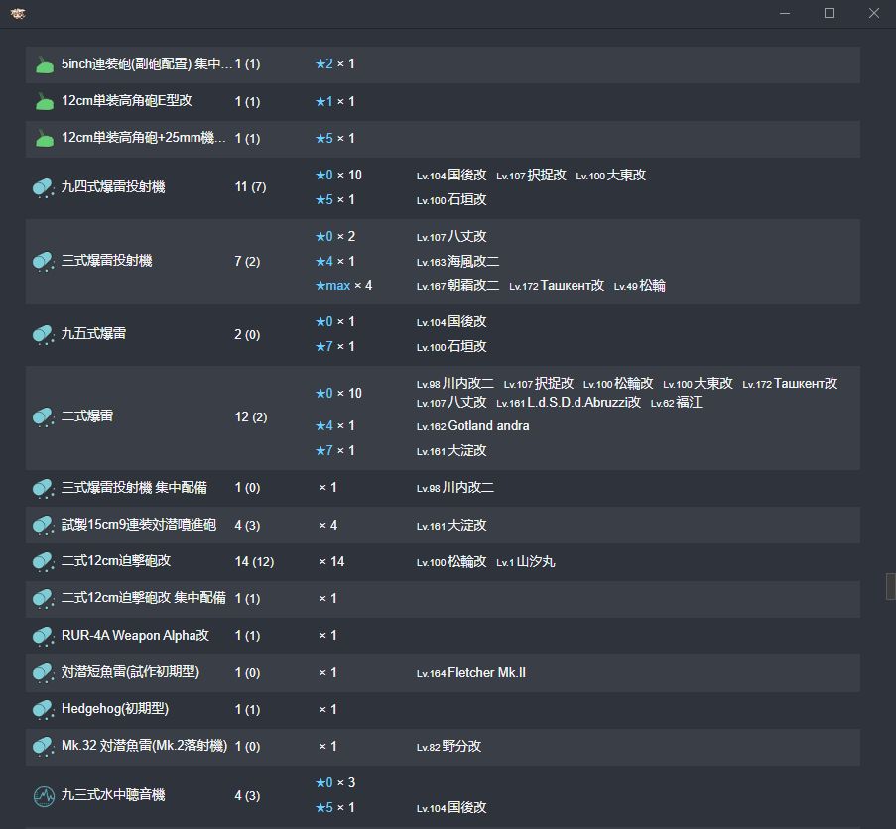Click the count 2 (0) beside 九五式爆雷
The image size is (896, 829).
(x=247, y=334)
